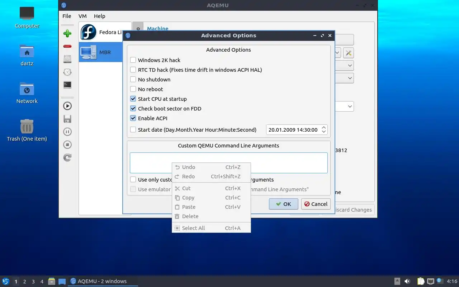Switch to workspace 4
Image resolution: width=459 pixels, height=287 pixels.
(42, 282)
